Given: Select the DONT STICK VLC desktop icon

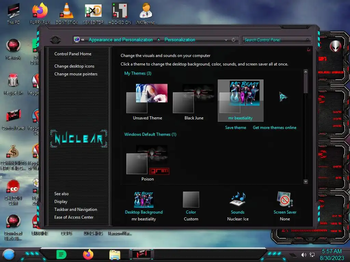Looking at the screenshot, I should click(x=67, y=13).
